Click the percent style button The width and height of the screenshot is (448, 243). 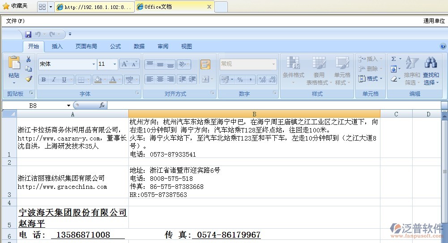tap(240, 79)
